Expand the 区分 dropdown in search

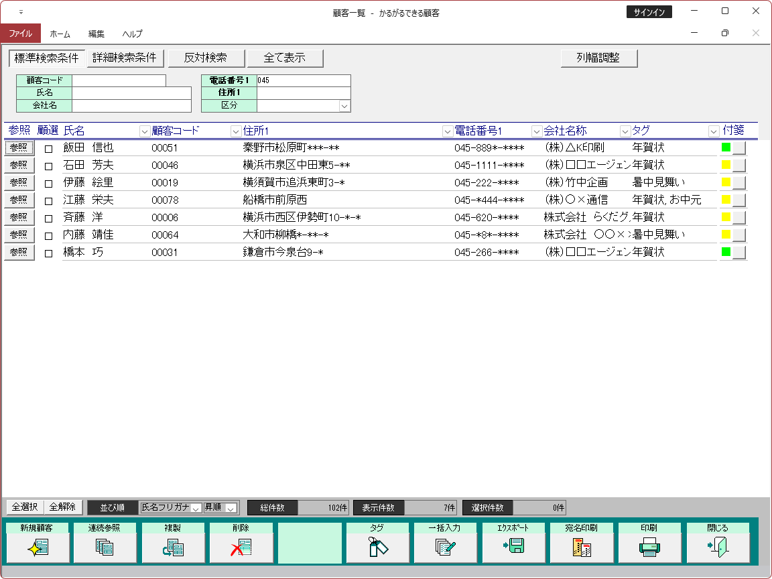pos(344,106)
